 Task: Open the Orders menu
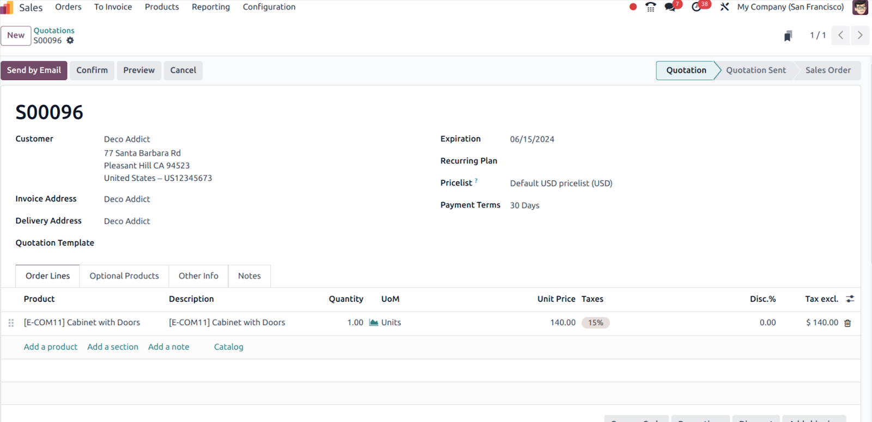(68, 7)
